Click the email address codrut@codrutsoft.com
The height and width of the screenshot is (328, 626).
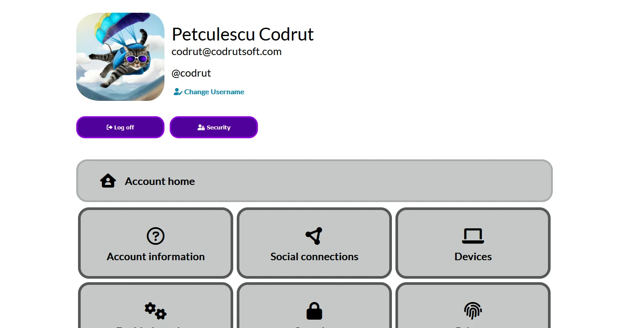[226, 52]
